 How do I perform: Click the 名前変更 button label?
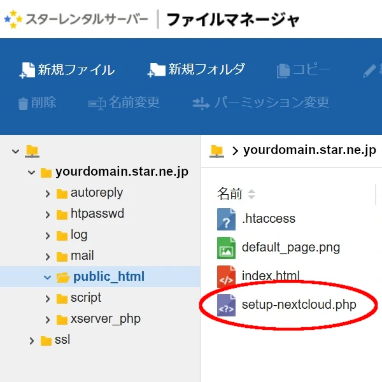(134, 102)
